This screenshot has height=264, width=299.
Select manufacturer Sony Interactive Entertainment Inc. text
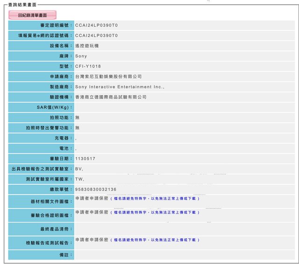120,87
